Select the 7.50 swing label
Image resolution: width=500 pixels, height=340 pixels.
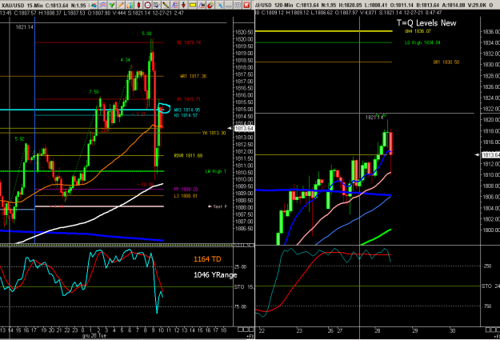point(94,92)
